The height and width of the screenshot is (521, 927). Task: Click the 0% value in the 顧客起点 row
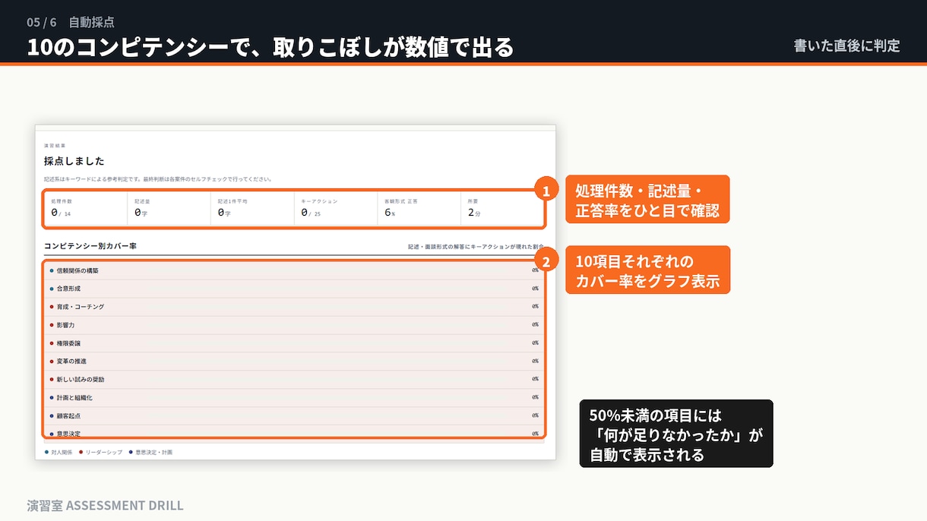[535, 415]
